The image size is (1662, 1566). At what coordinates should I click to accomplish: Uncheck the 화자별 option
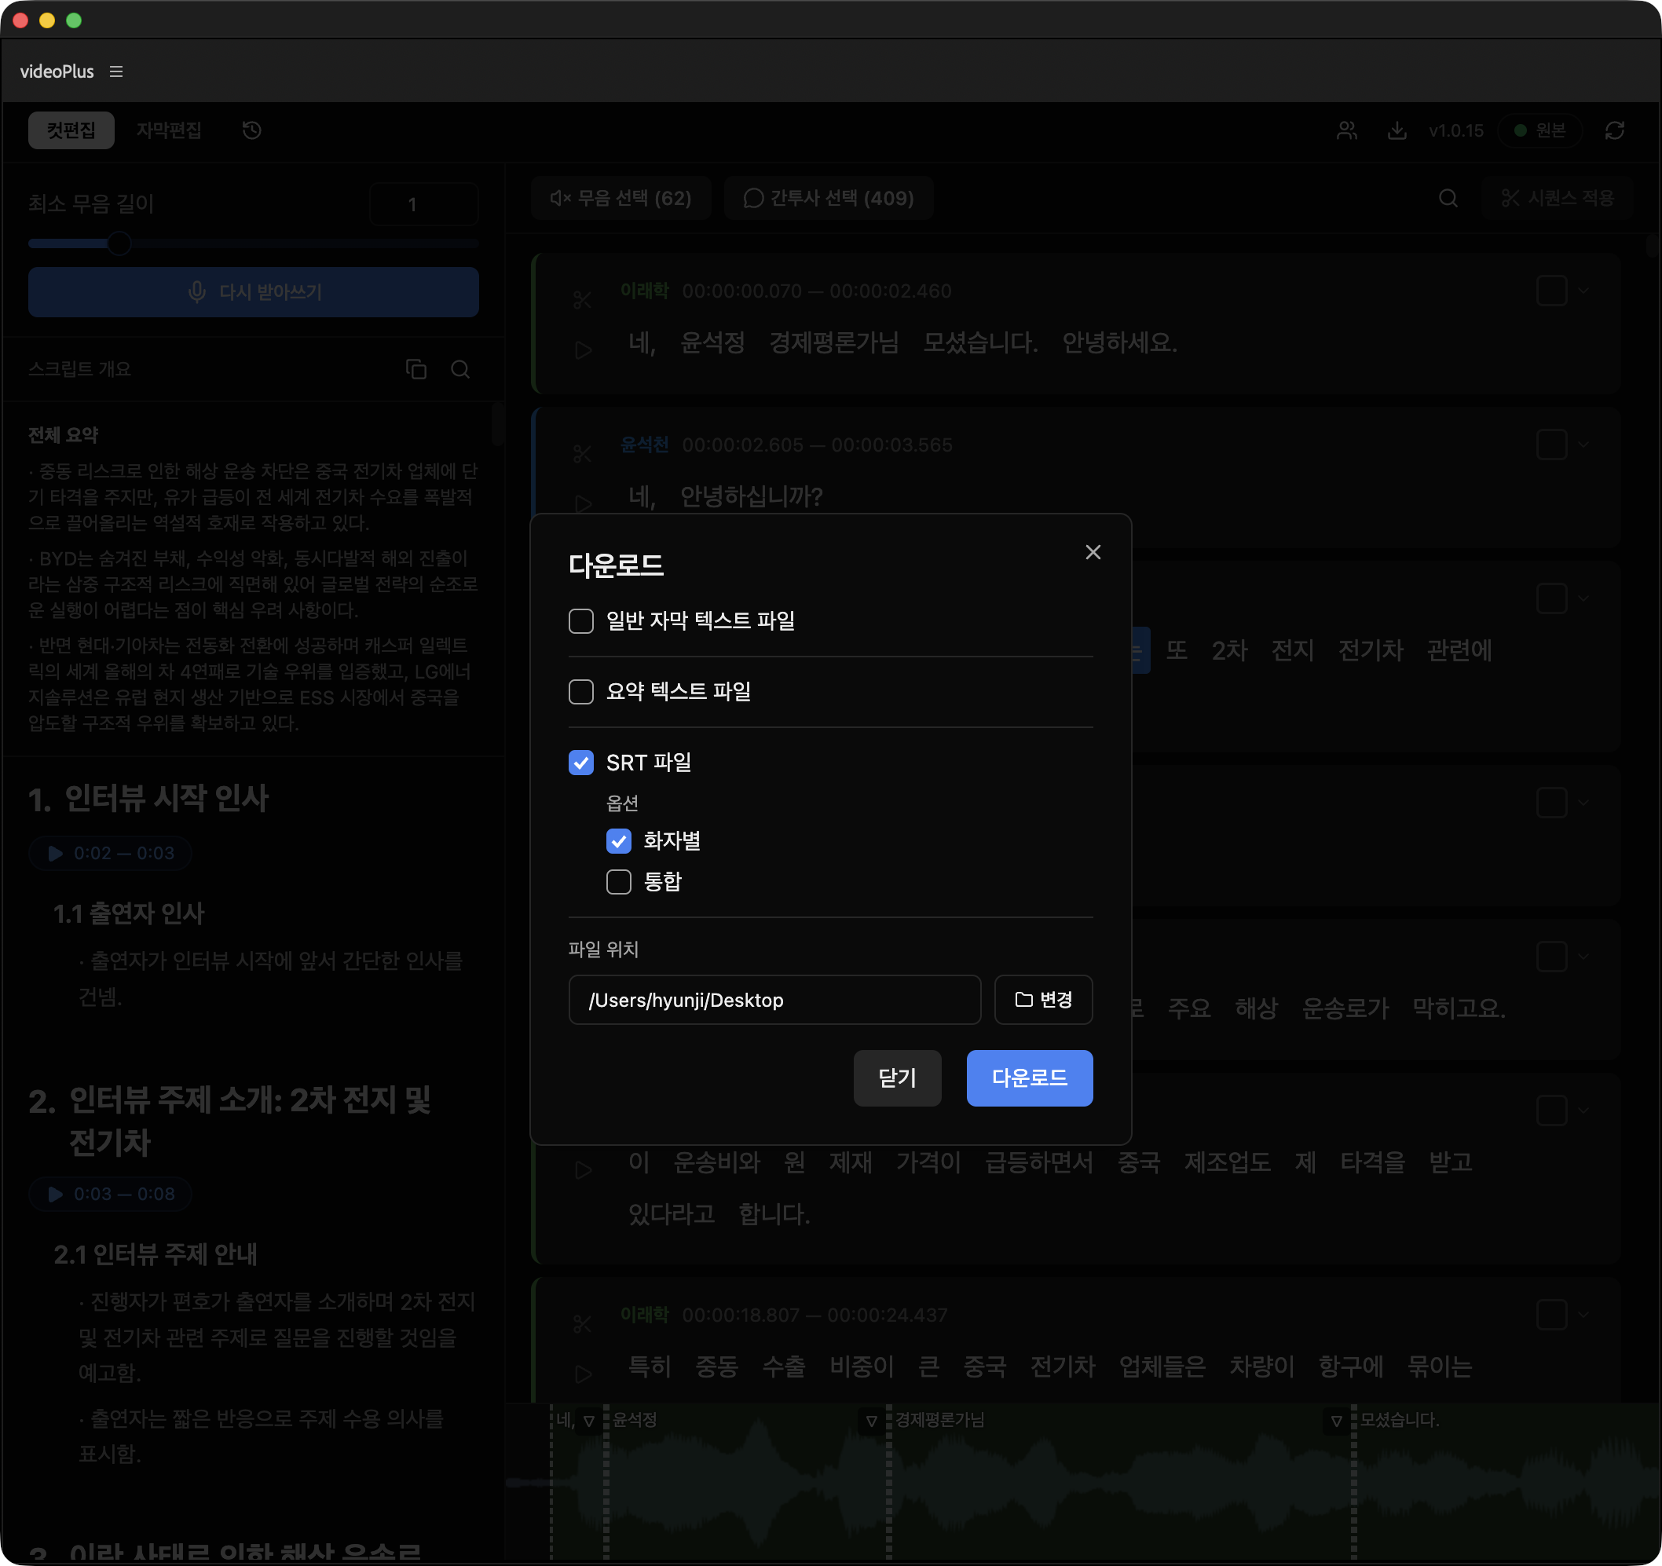click(619, 840)
